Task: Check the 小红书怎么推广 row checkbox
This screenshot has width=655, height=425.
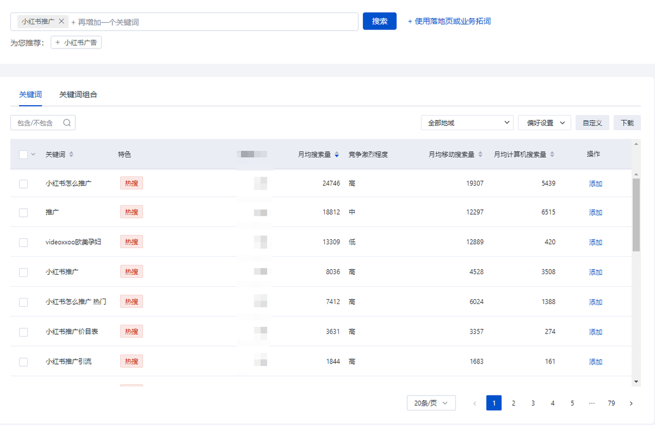Action: 22,184
